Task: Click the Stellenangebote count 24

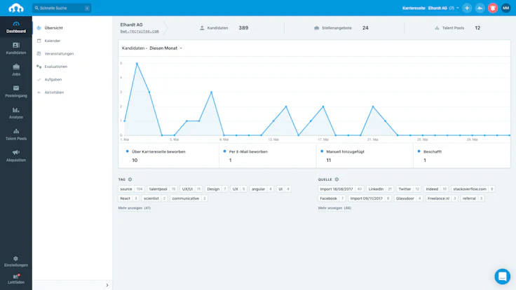Action: pyautogui.click(x=365, y=28)
